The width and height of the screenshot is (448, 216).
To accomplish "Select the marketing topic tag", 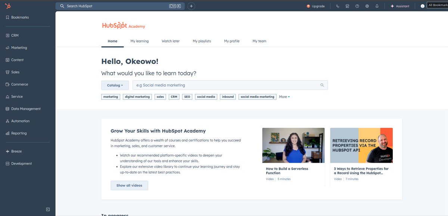I will click(111, 97).
